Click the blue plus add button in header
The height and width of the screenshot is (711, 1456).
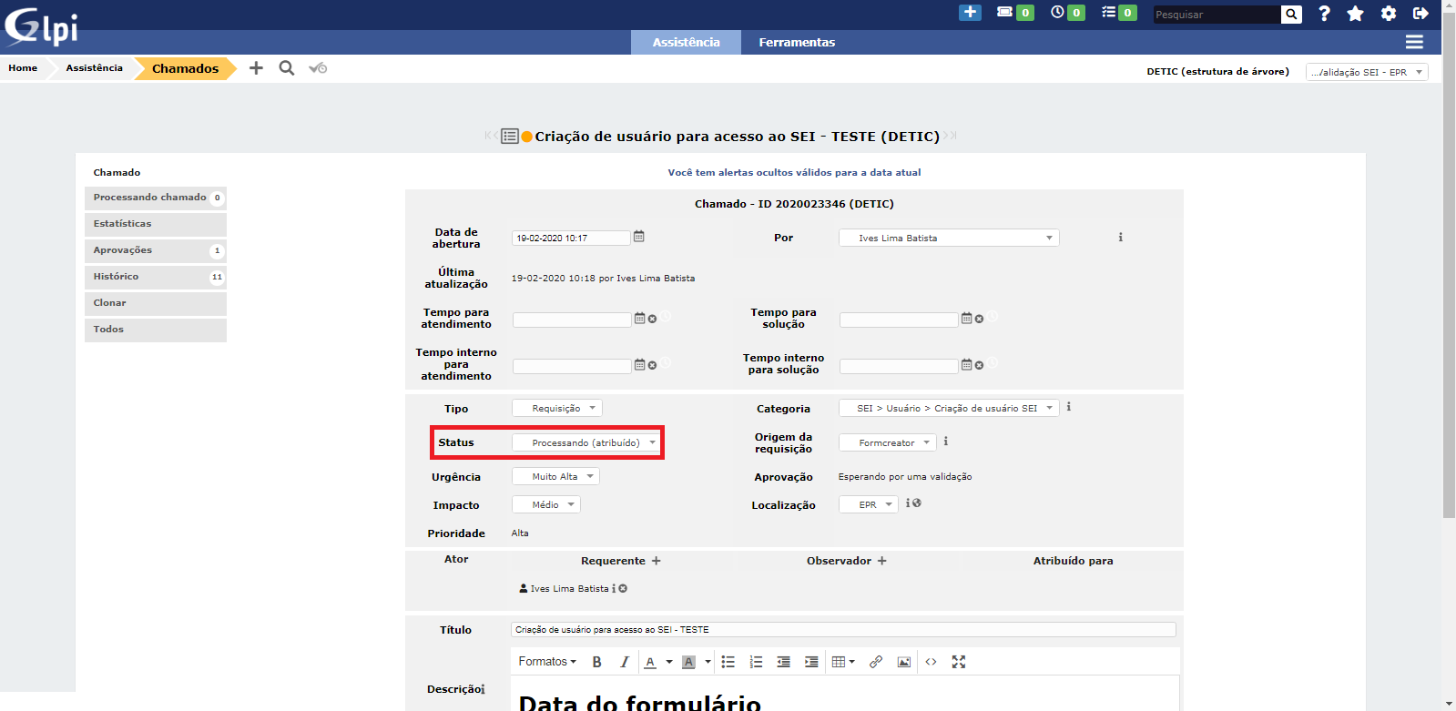tap(970, 13)
